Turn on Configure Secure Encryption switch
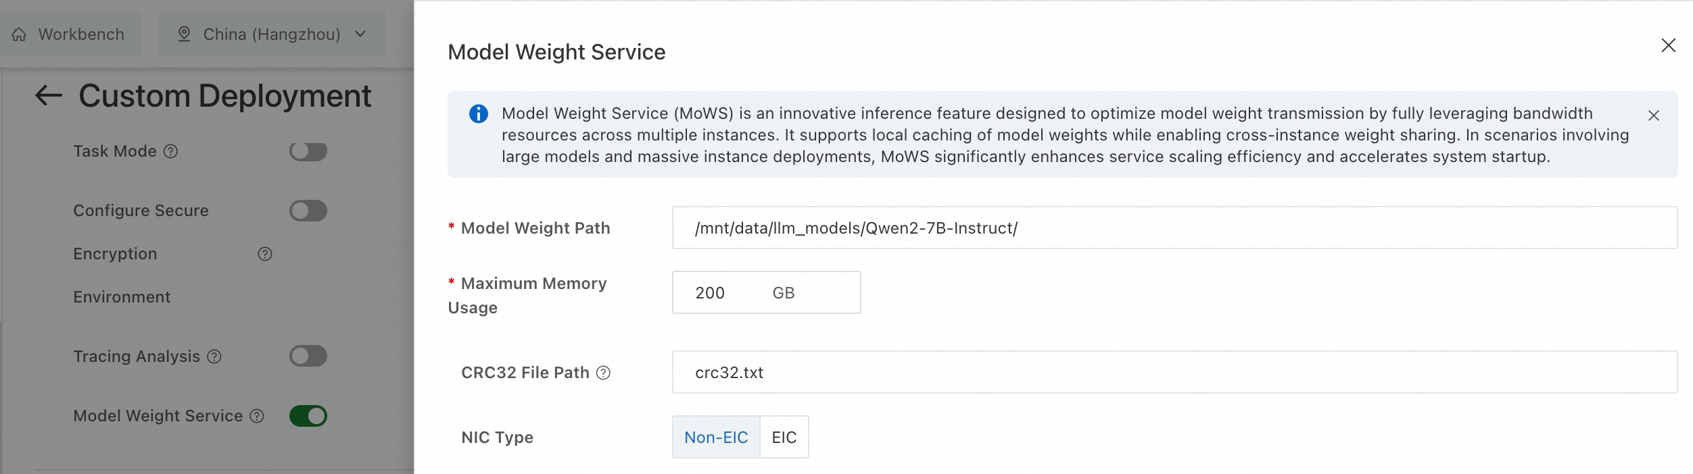1693x474 pixels. tap(308, 211)
